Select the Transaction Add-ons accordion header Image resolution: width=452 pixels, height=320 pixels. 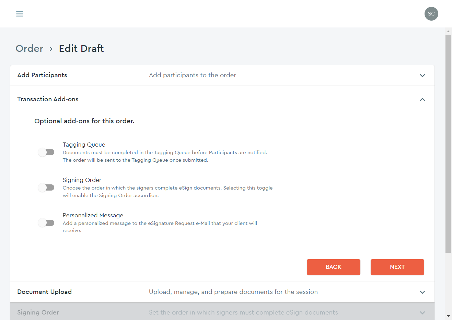click(x=222, y=99)
